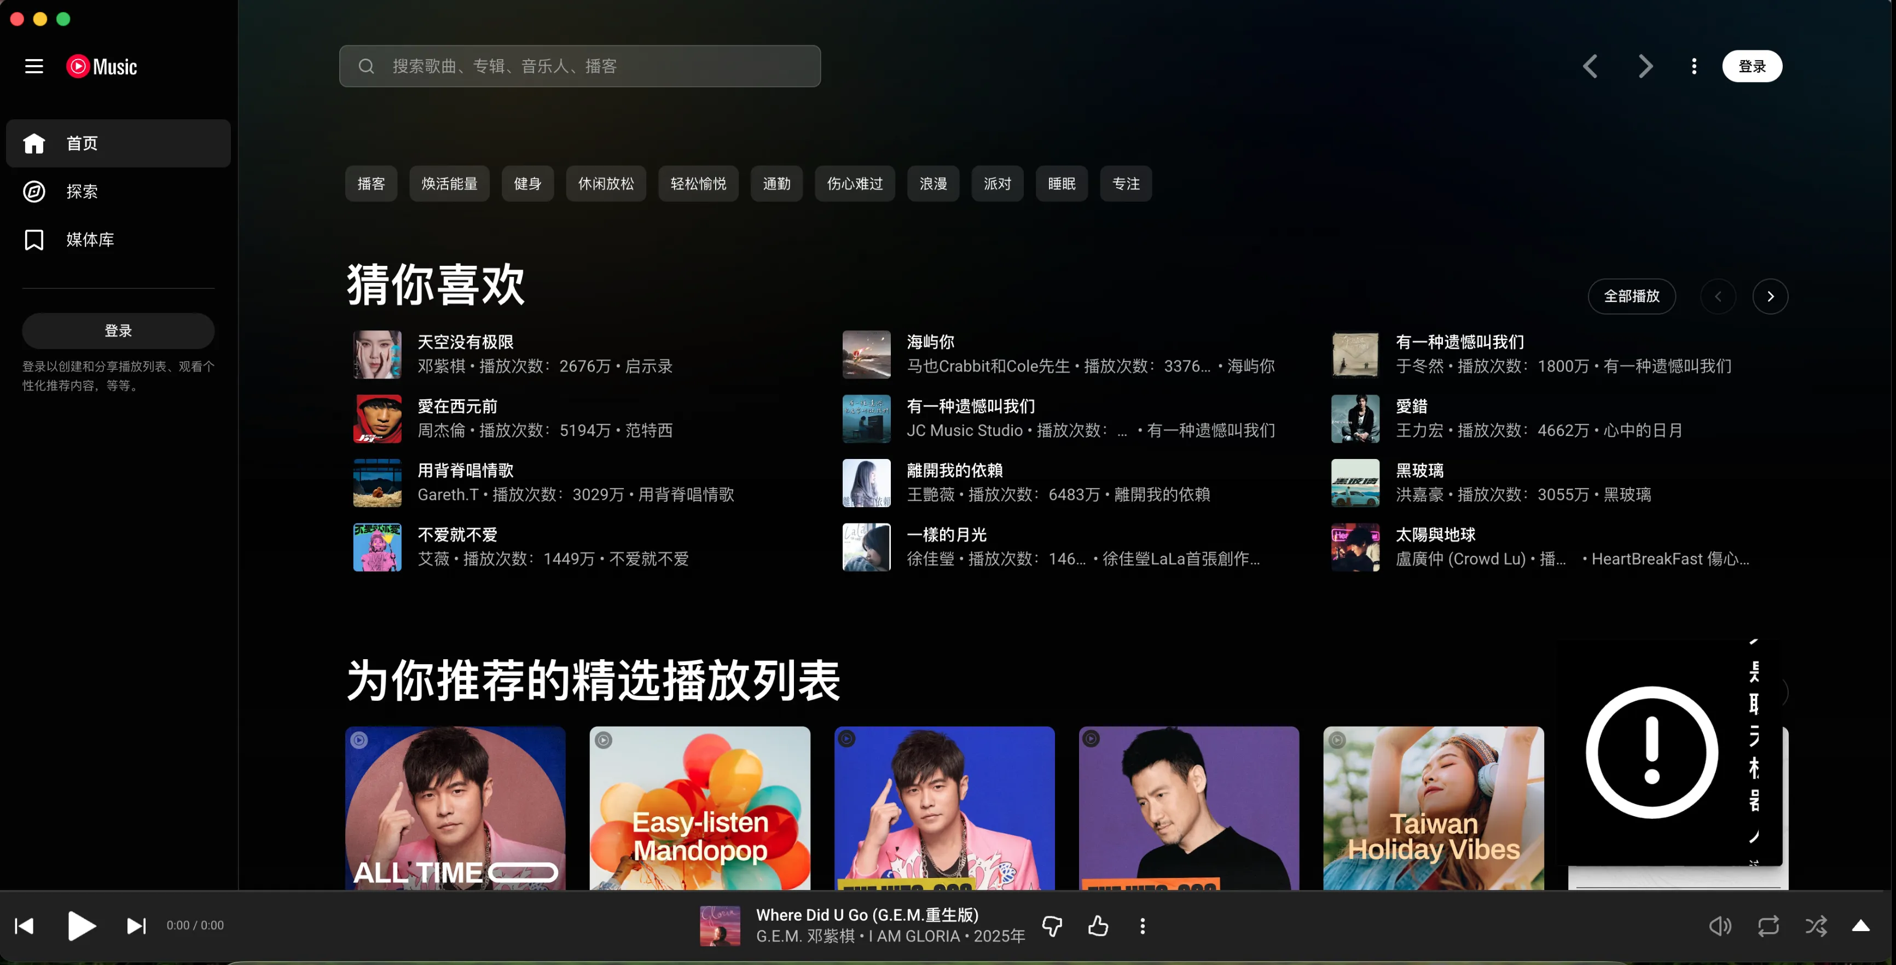Click the volume speaker icon
The height and width of the screenshot is (965, 1896).
tap(1720, 926)
